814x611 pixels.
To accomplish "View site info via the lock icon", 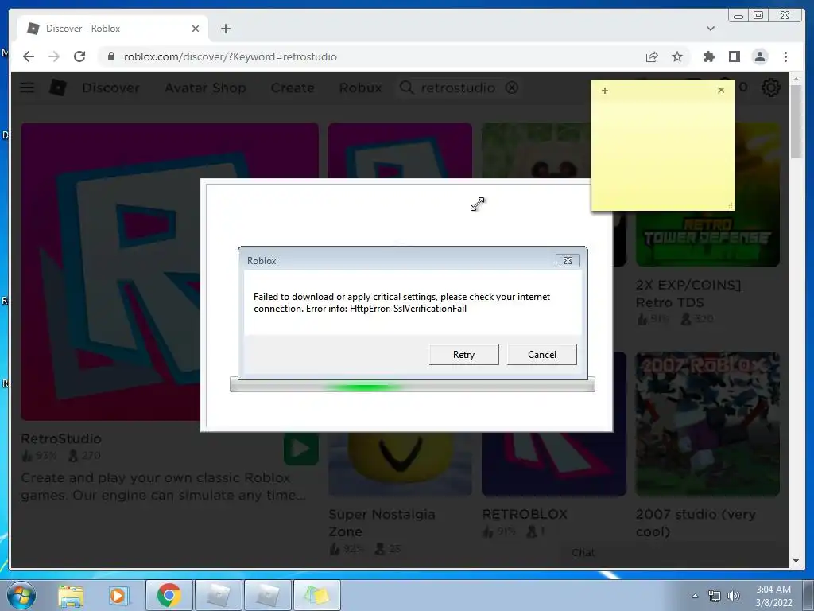I will tap(110, 56).
